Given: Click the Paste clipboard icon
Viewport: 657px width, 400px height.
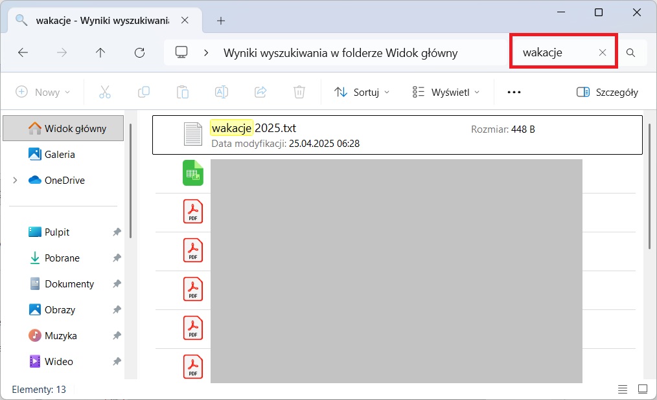Looking at the screenshot, I should pos(183,92).
